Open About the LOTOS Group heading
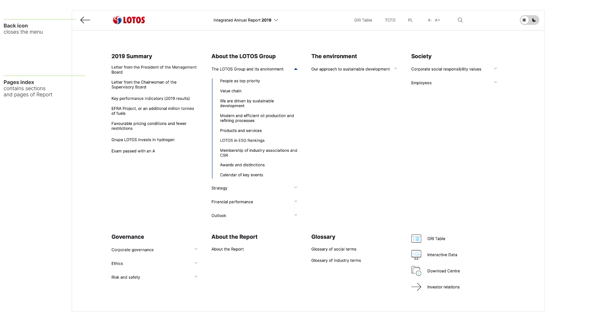 243,56
